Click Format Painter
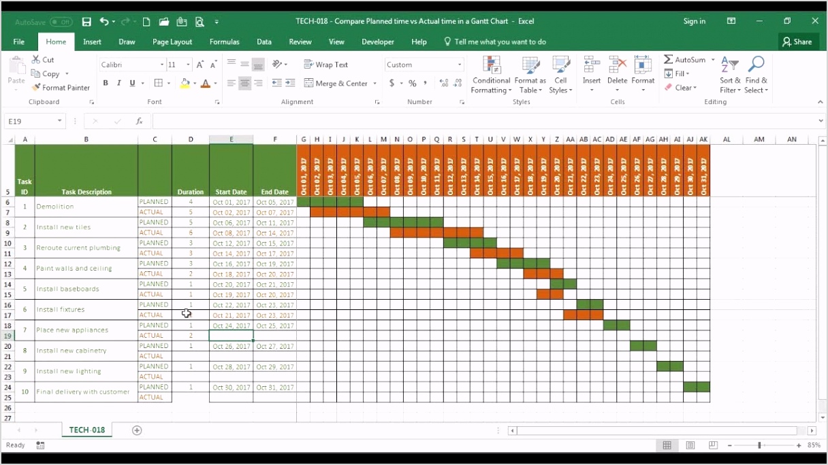828x465 pixels. point(61,88)
